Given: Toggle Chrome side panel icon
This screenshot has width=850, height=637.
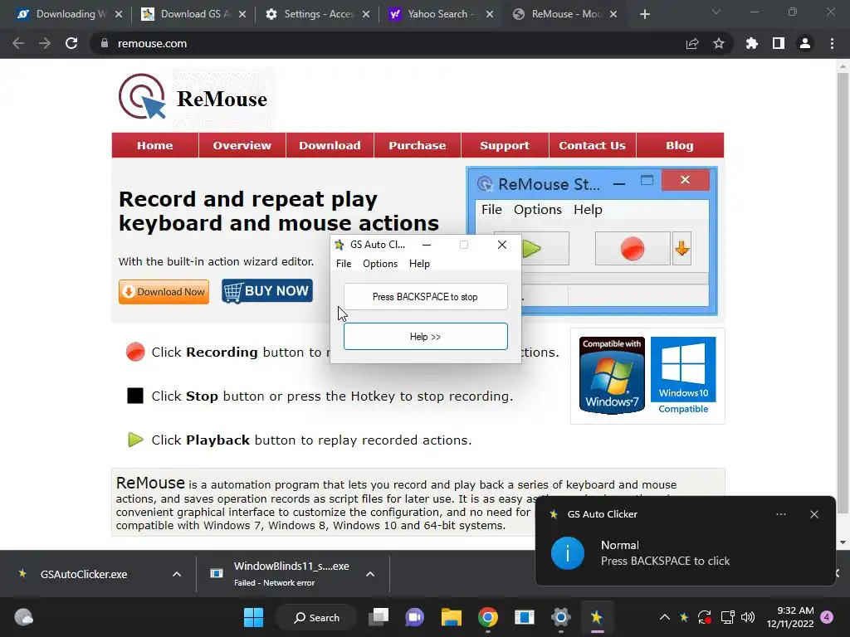Looking at the screenshot, I should (x=779, y=43).
